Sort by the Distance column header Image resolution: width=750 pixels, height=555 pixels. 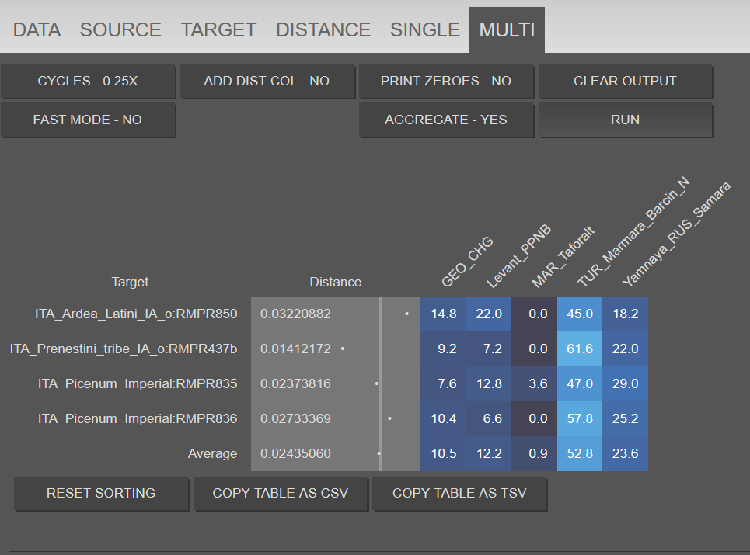pos(335,283)
